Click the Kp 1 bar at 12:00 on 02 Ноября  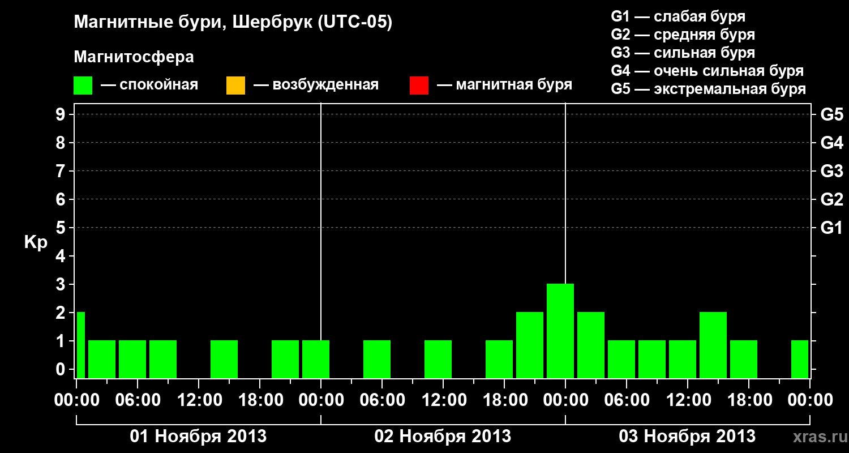coord(438,359)
